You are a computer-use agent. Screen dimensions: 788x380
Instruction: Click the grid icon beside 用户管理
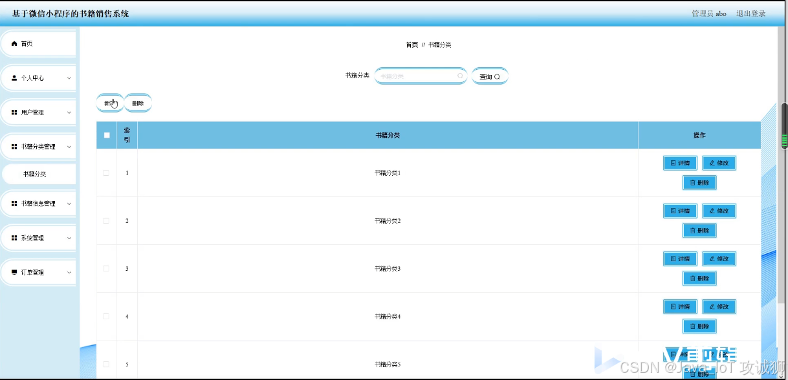(14, 112)
